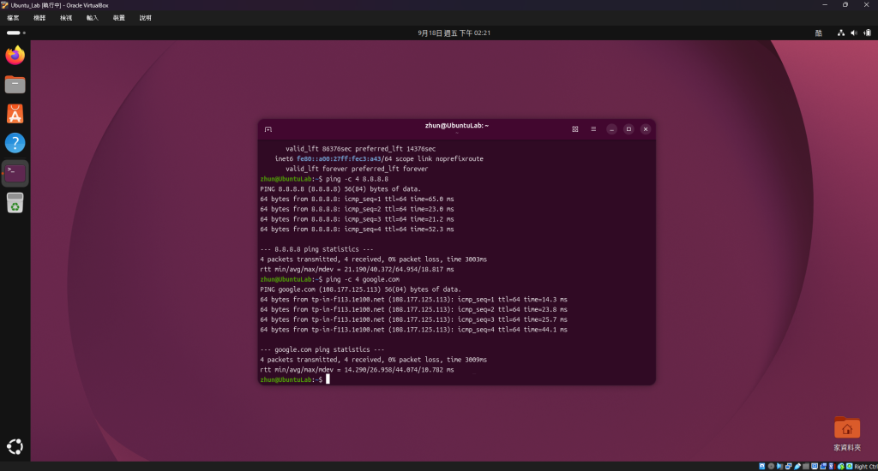The height and width of the screenshot is (471, 878).
Task: Open the fe80::a00:27ff:fec3:a43 IPv6 address link
Action: pos(338,159)
